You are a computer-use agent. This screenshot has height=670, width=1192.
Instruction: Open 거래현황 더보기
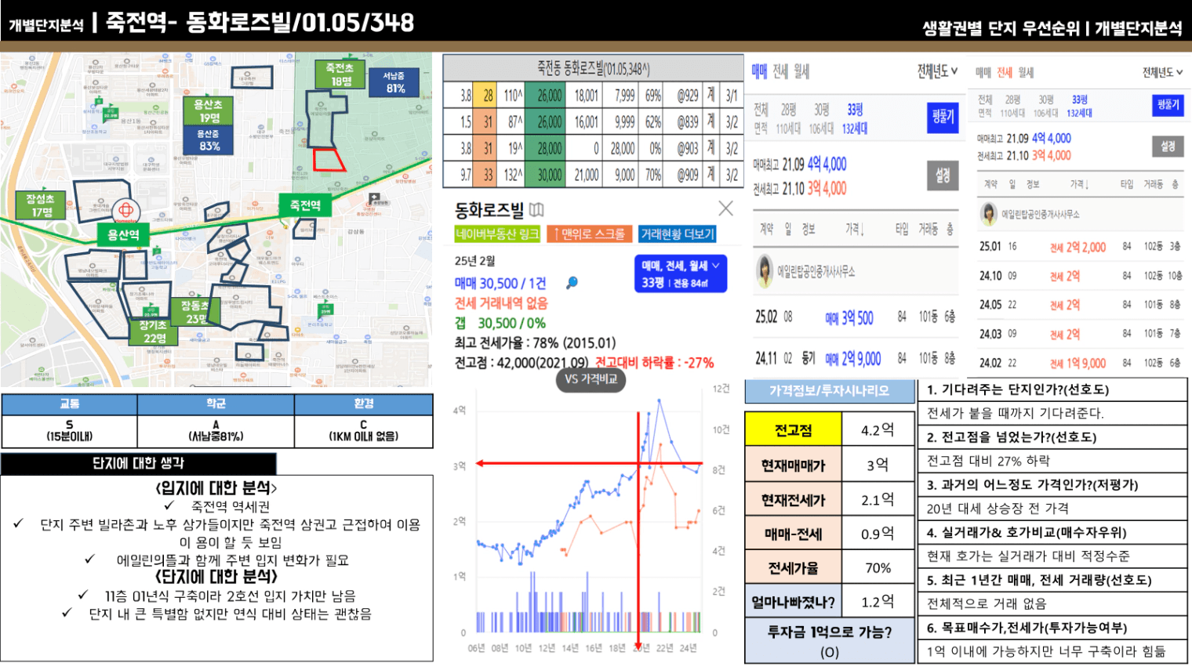click(678, 234)
